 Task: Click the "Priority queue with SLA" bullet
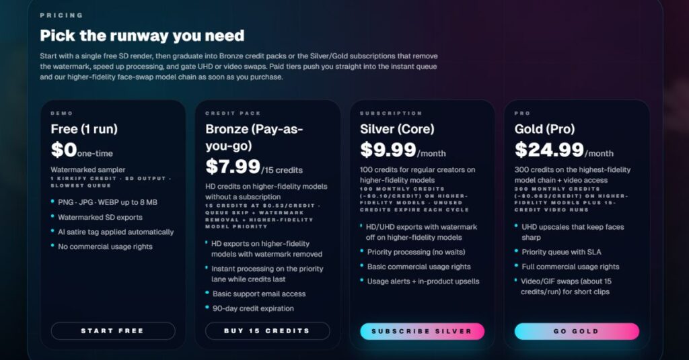click(561, 252)
